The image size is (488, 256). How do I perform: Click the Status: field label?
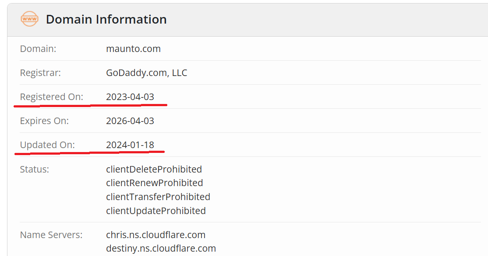click(x=35, y=169)
